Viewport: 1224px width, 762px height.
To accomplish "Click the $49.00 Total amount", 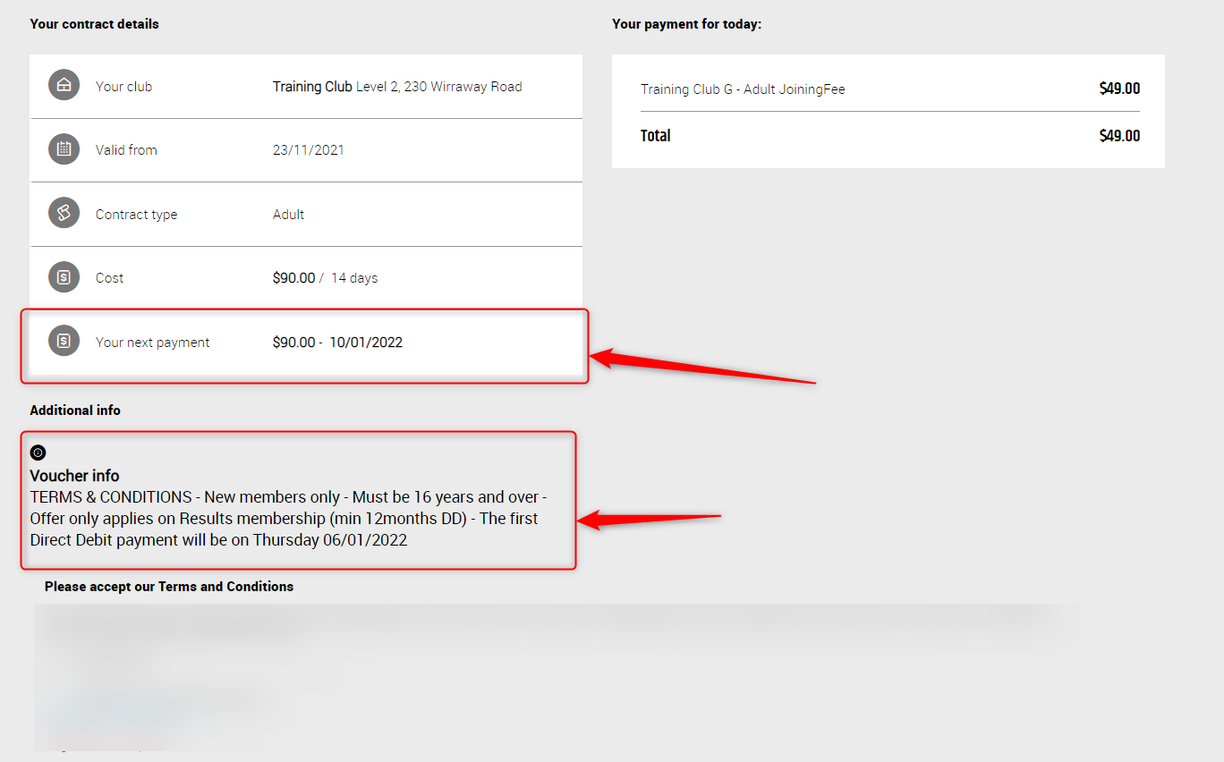I will pos(1119,136).
